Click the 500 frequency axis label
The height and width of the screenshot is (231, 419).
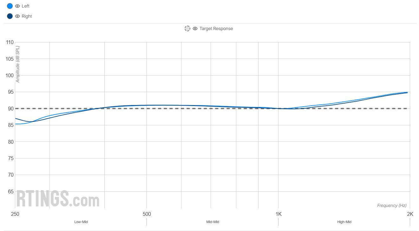147,214
